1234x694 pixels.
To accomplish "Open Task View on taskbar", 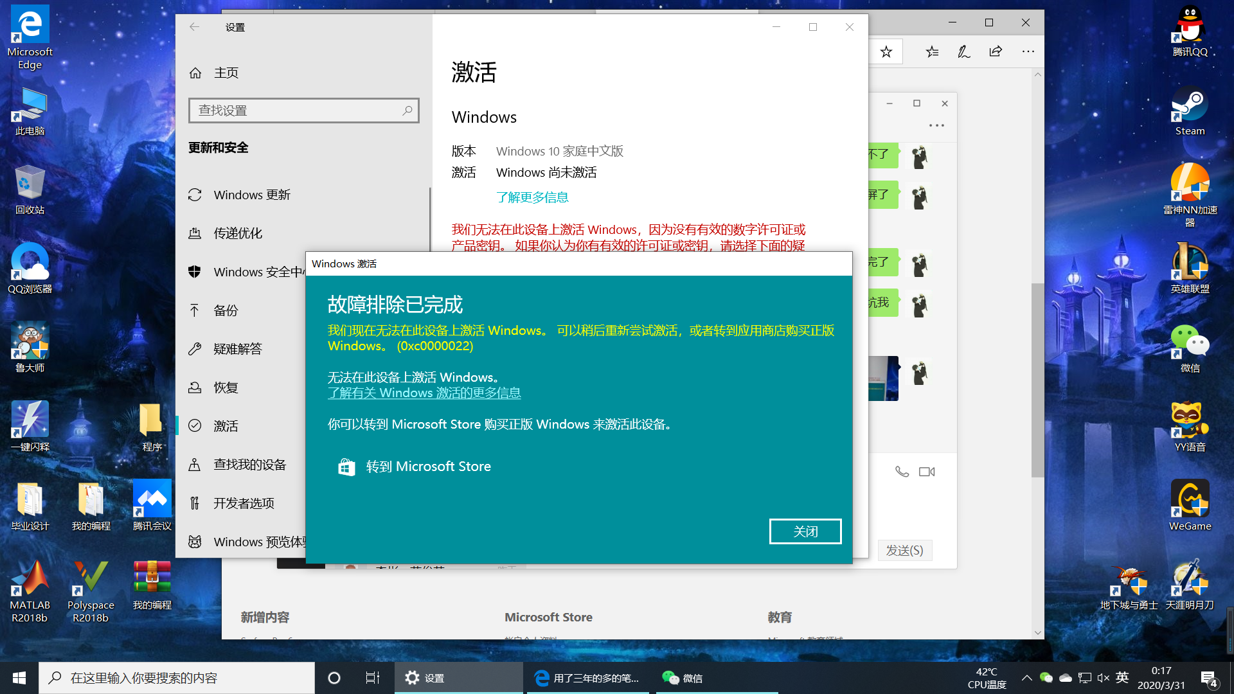I will pos(373,678).
